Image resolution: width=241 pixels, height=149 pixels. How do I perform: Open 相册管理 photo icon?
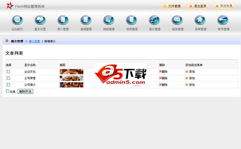[x=109, y=20]
